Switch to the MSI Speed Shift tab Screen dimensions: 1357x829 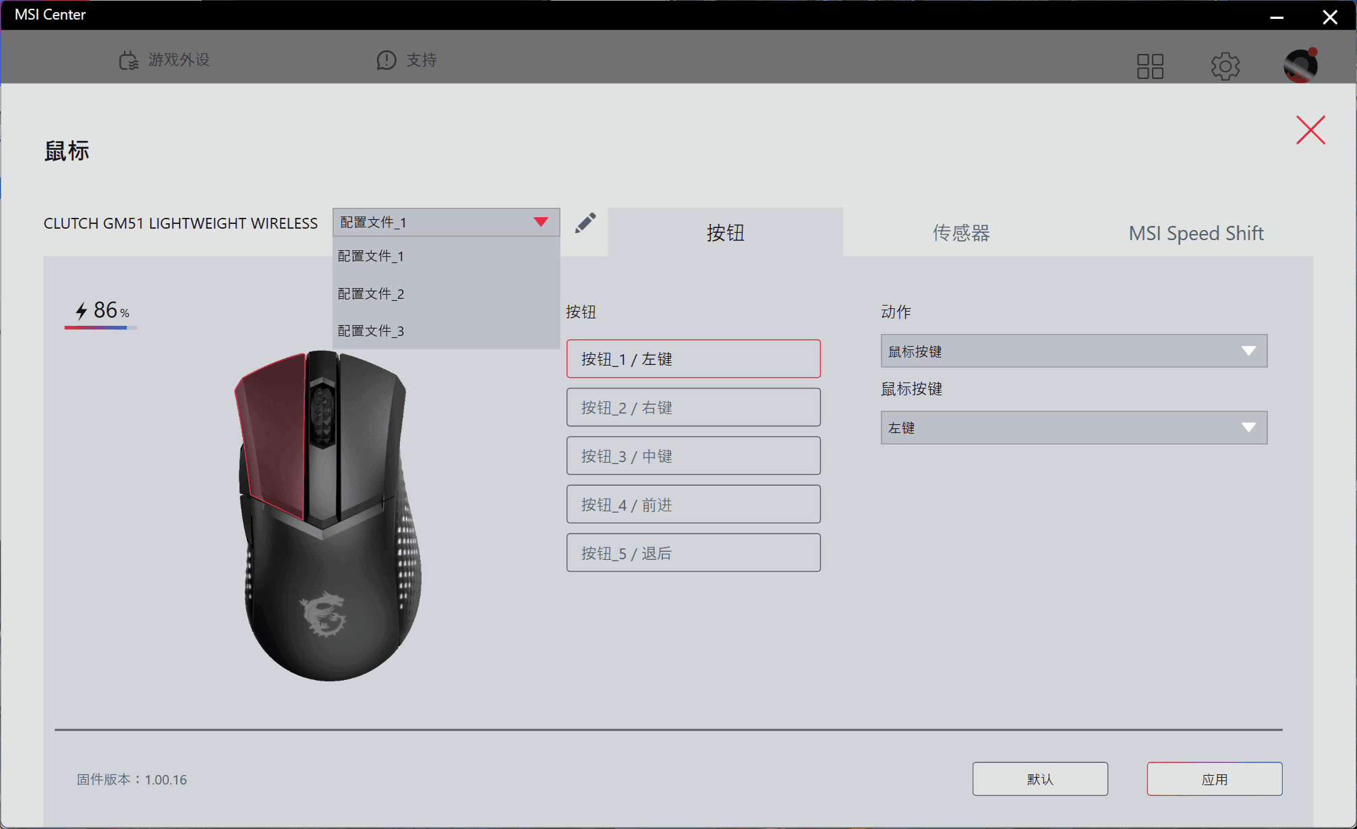(x=1196, y=232)
